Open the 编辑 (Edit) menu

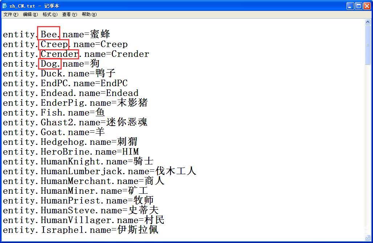(30, 14)
